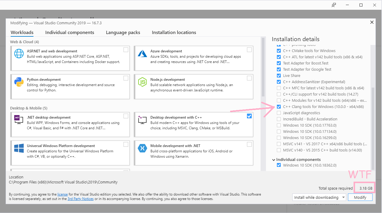Image resolution: width=382 pixels, height=213 pixels.
Task: Click the Installation details vertical scrollbar
Action: [373, 128]
